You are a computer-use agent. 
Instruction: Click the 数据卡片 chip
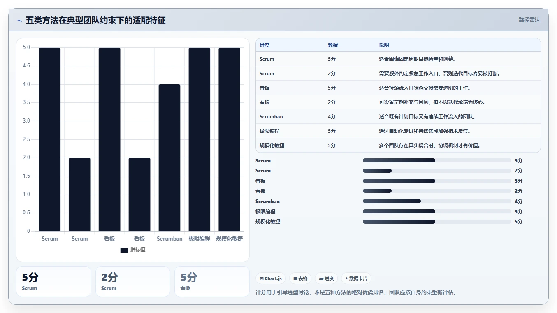356,278
